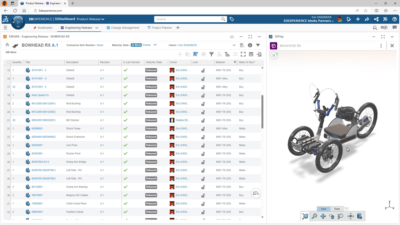Click the Share arrow icon in top bar
This screenshot has width=400, height=225.
click(367, 19)
